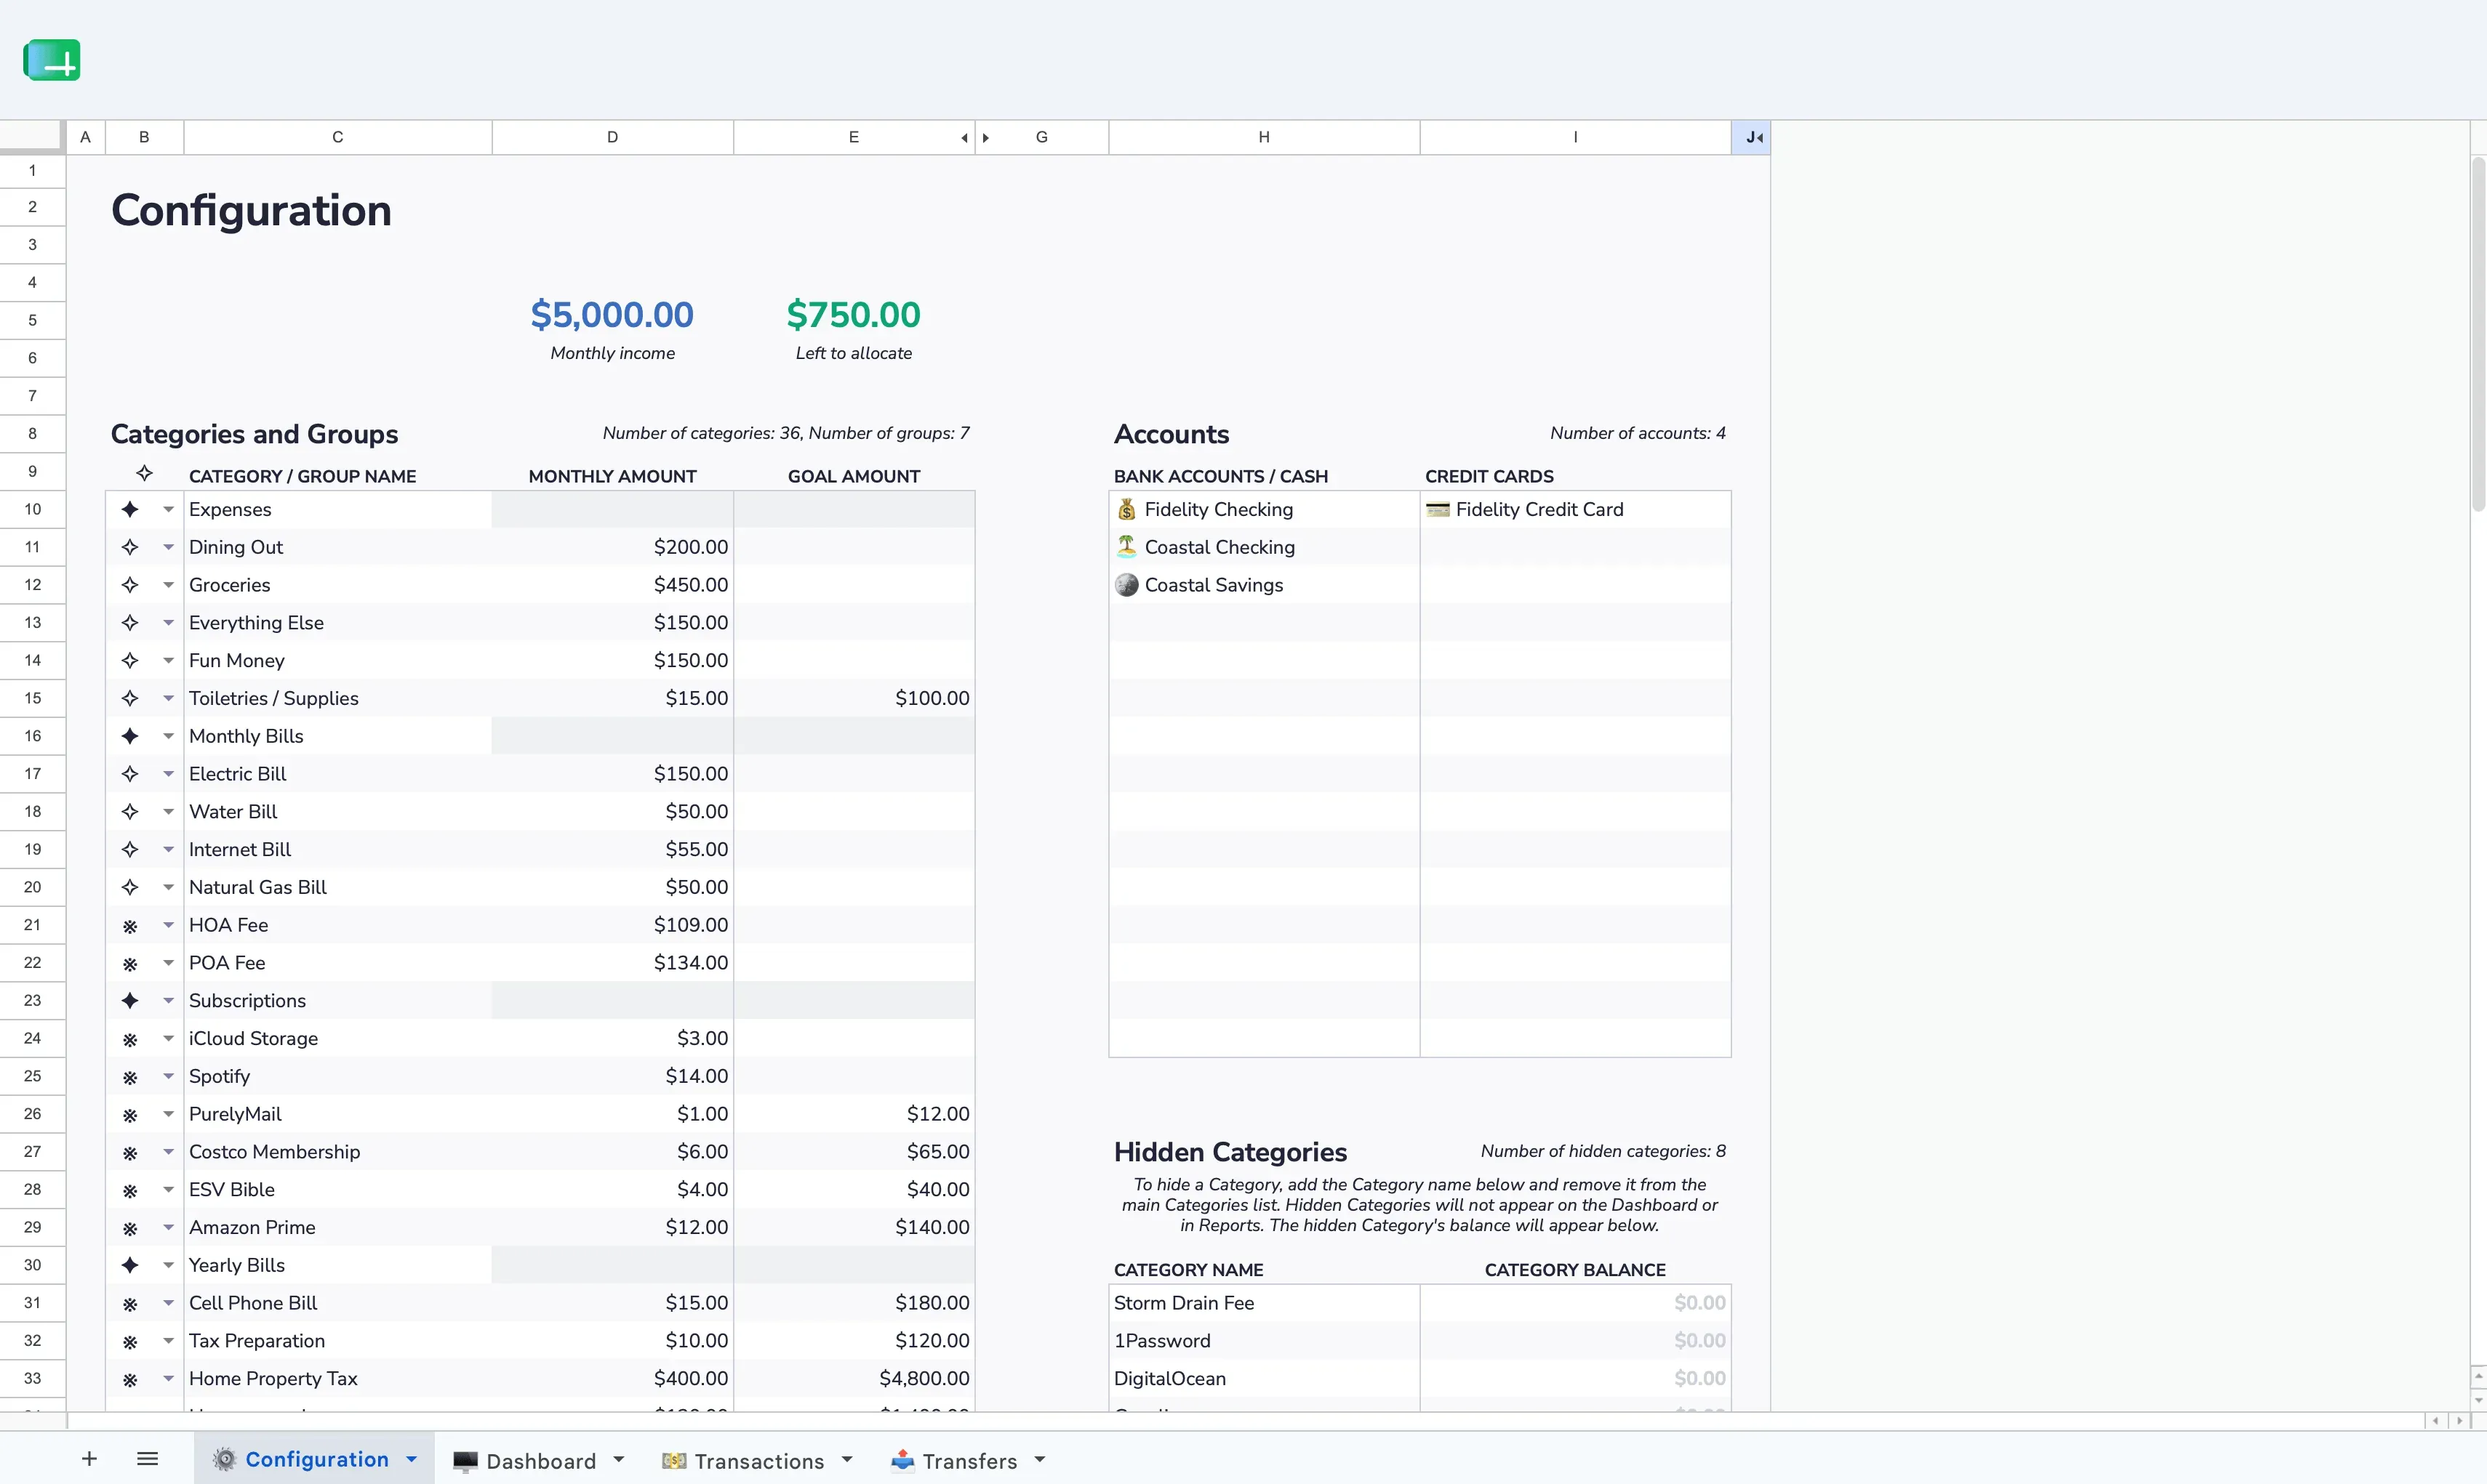Open the dropdown arrow in Internet Bill row
Viewport: 2487px width, 1484px height.
168,849
